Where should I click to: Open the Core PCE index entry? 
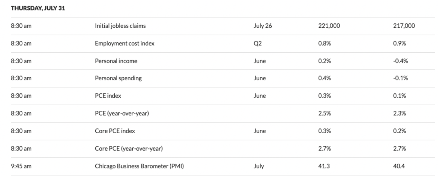click(x=115, y=131)
